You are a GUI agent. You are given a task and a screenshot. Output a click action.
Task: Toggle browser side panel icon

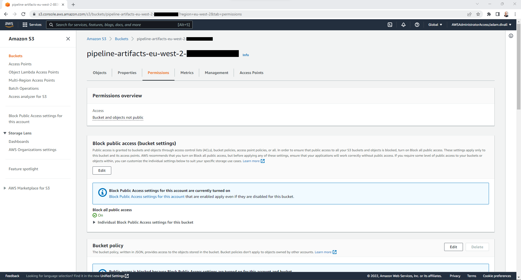(498, 14)
